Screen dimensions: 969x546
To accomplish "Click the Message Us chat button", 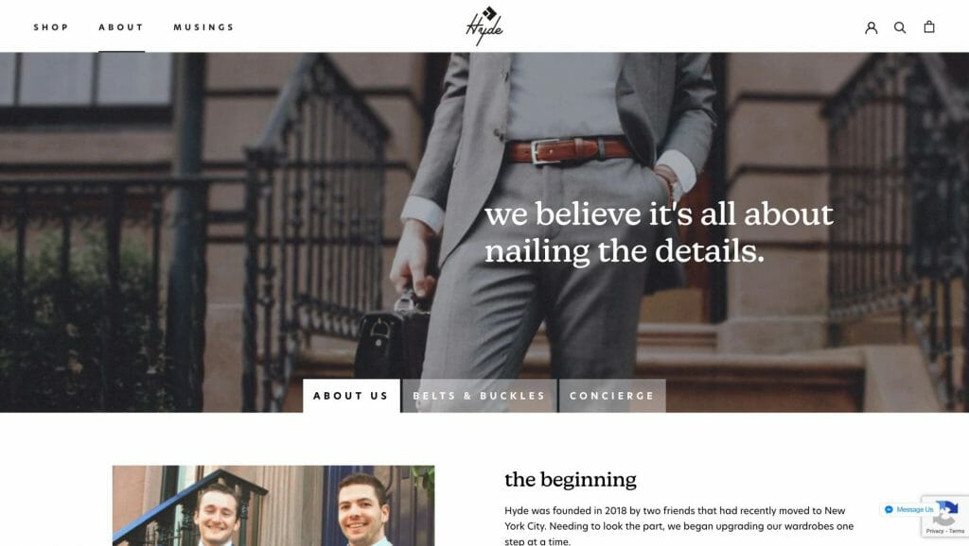I will pos(908,509).
